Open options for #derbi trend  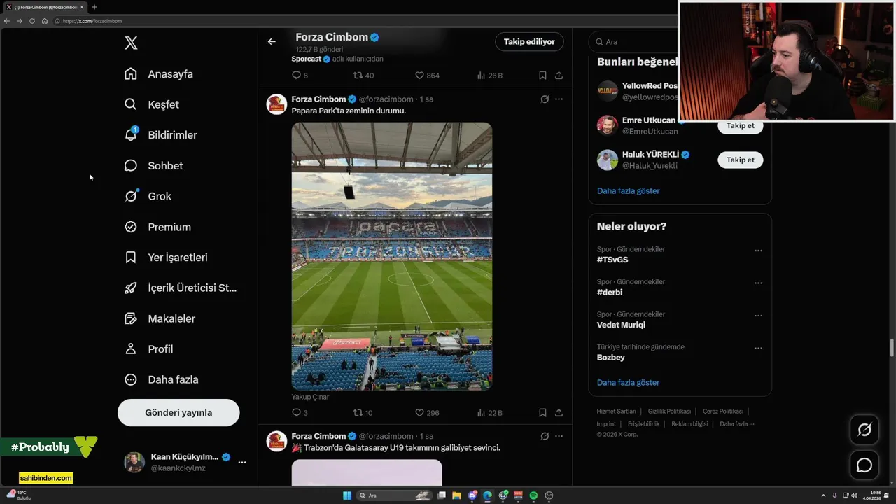point(758,283)
